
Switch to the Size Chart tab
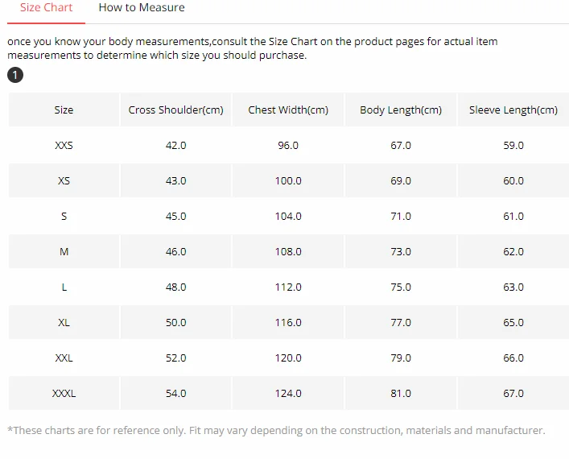tap(46, 8)
